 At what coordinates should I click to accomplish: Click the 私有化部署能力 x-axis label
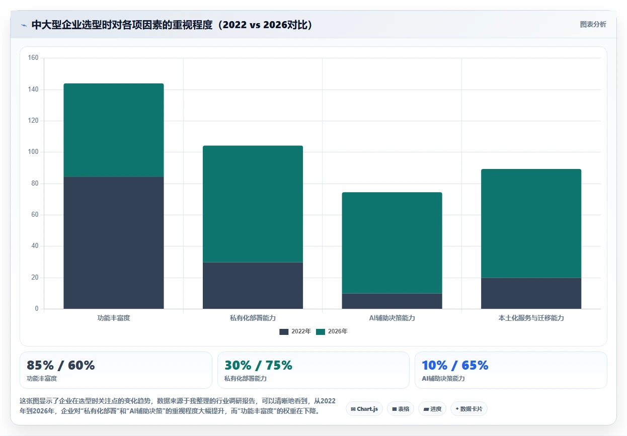pyautogui.click(x=253, y=318)
